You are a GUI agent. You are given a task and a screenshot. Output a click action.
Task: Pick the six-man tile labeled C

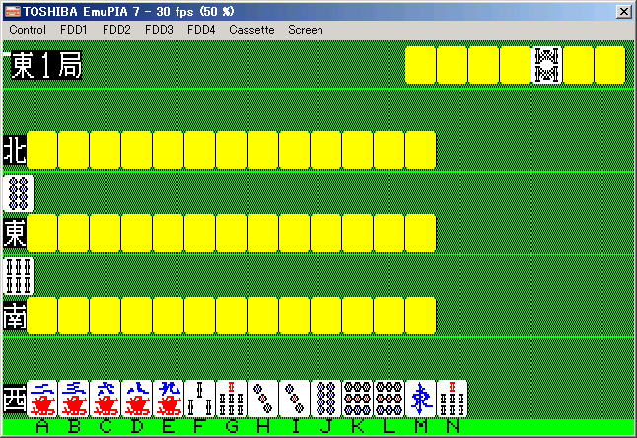(x=106, y=400)
